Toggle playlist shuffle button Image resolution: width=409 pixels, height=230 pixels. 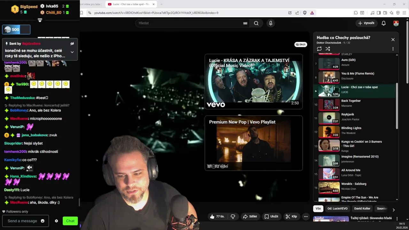328,49
